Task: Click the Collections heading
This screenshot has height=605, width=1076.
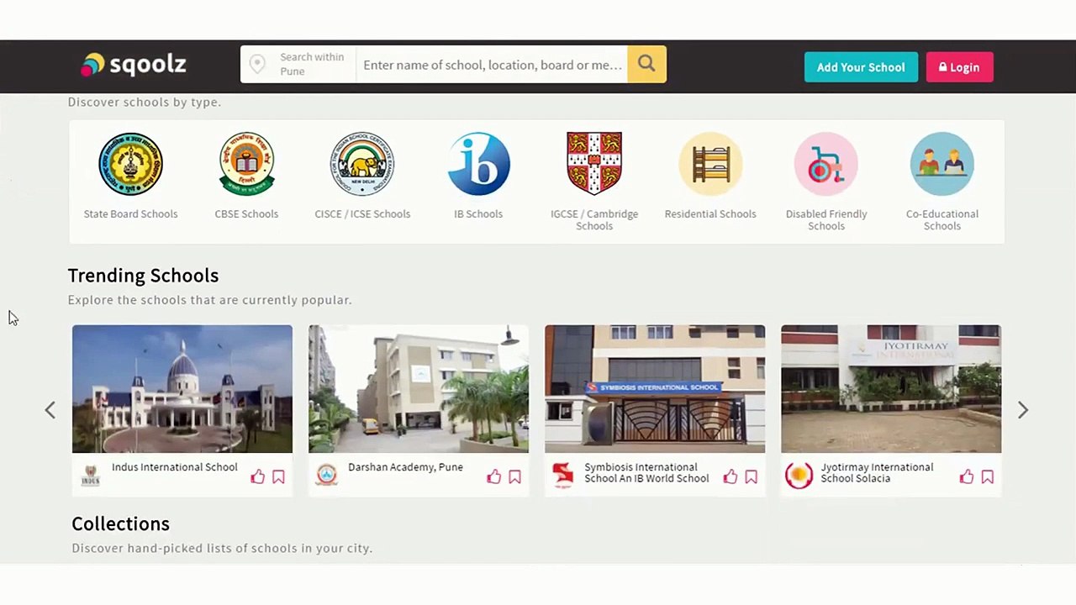Action: tap(120, 523)
